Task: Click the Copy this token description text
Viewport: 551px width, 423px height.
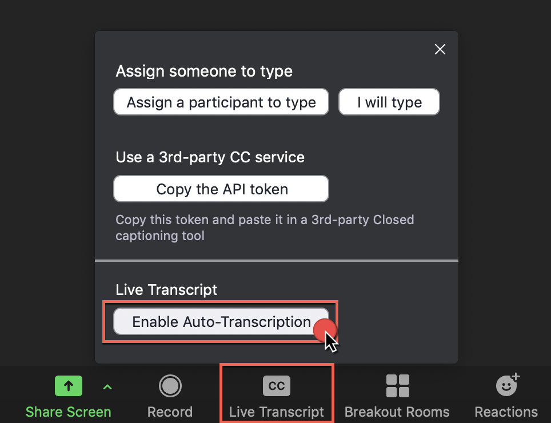Action: [x=265, y=228]
